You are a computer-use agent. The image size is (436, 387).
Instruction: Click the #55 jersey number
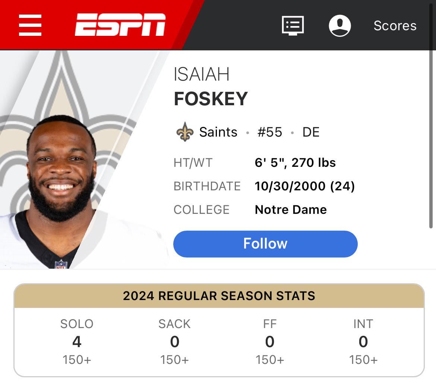click(270, 132)
